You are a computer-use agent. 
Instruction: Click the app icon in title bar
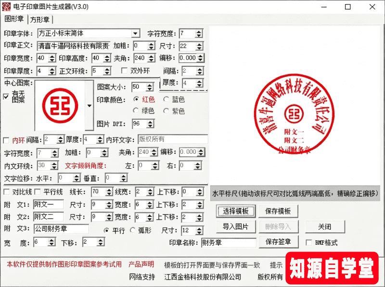pyautogui.click(x=6, y=7)
